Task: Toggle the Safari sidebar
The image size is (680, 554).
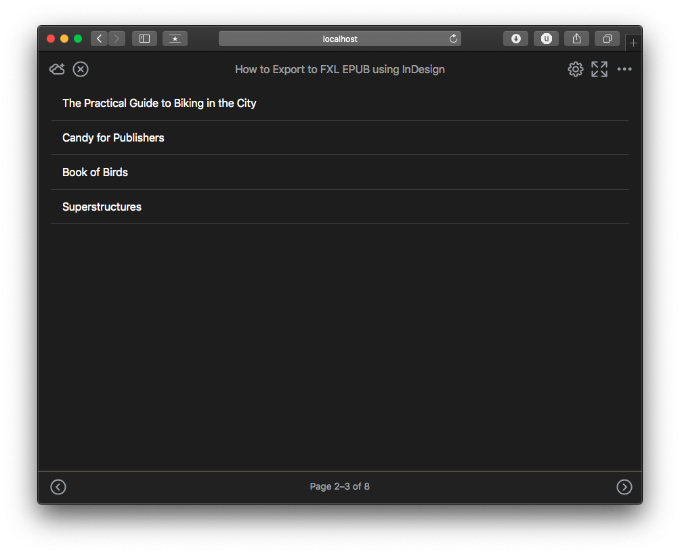Action: click(144, 39)
